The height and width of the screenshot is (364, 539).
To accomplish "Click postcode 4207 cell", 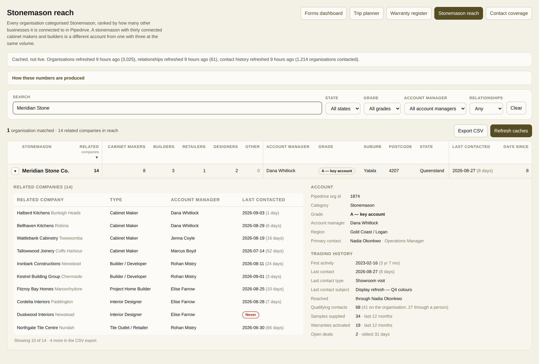I will point(394,171).
